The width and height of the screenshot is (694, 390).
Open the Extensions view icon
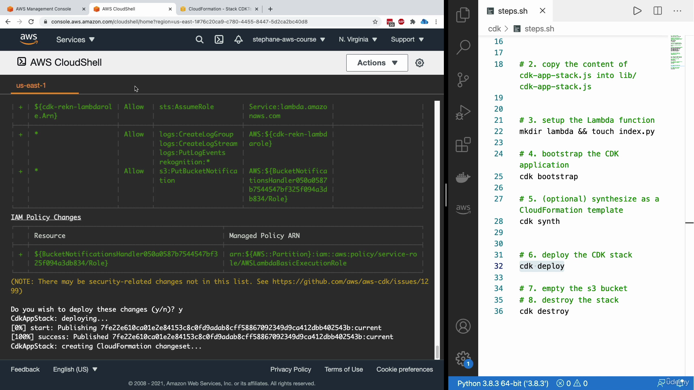click(x=463, y=144)
